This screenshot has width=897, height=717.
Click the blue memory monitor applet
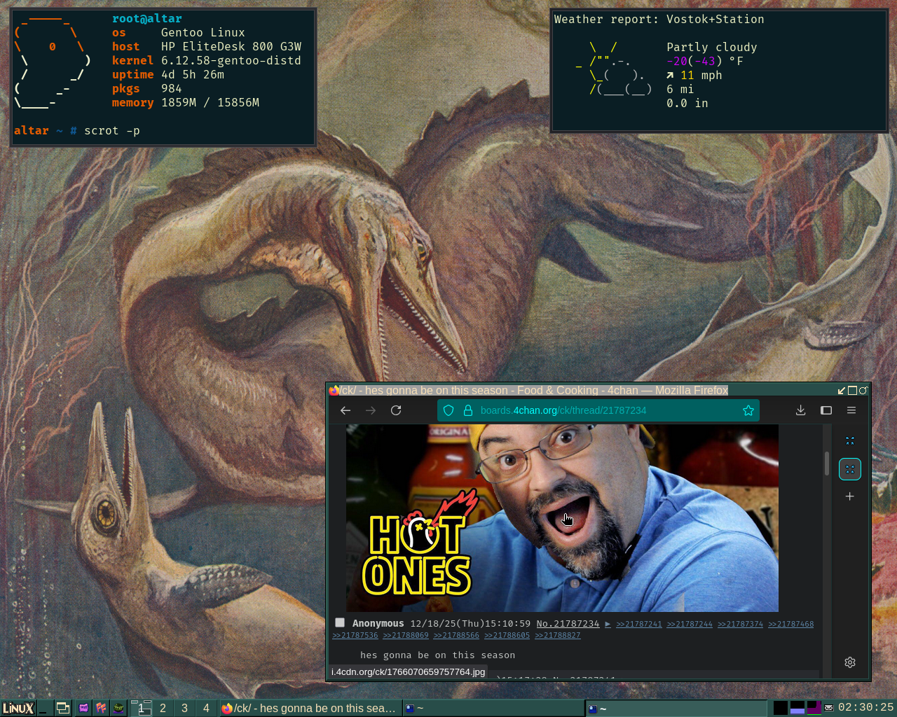[x=797, y=708]
